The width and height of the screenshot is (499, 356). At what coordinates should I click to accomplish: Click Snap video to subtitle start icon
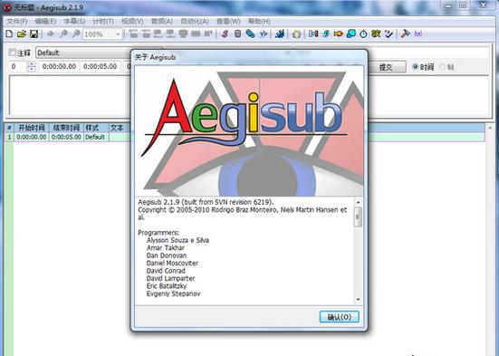[x=133, y=34]
